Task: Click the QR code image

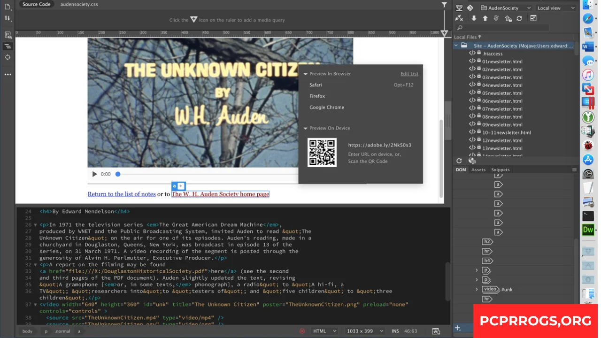Action: pos(322,152)
